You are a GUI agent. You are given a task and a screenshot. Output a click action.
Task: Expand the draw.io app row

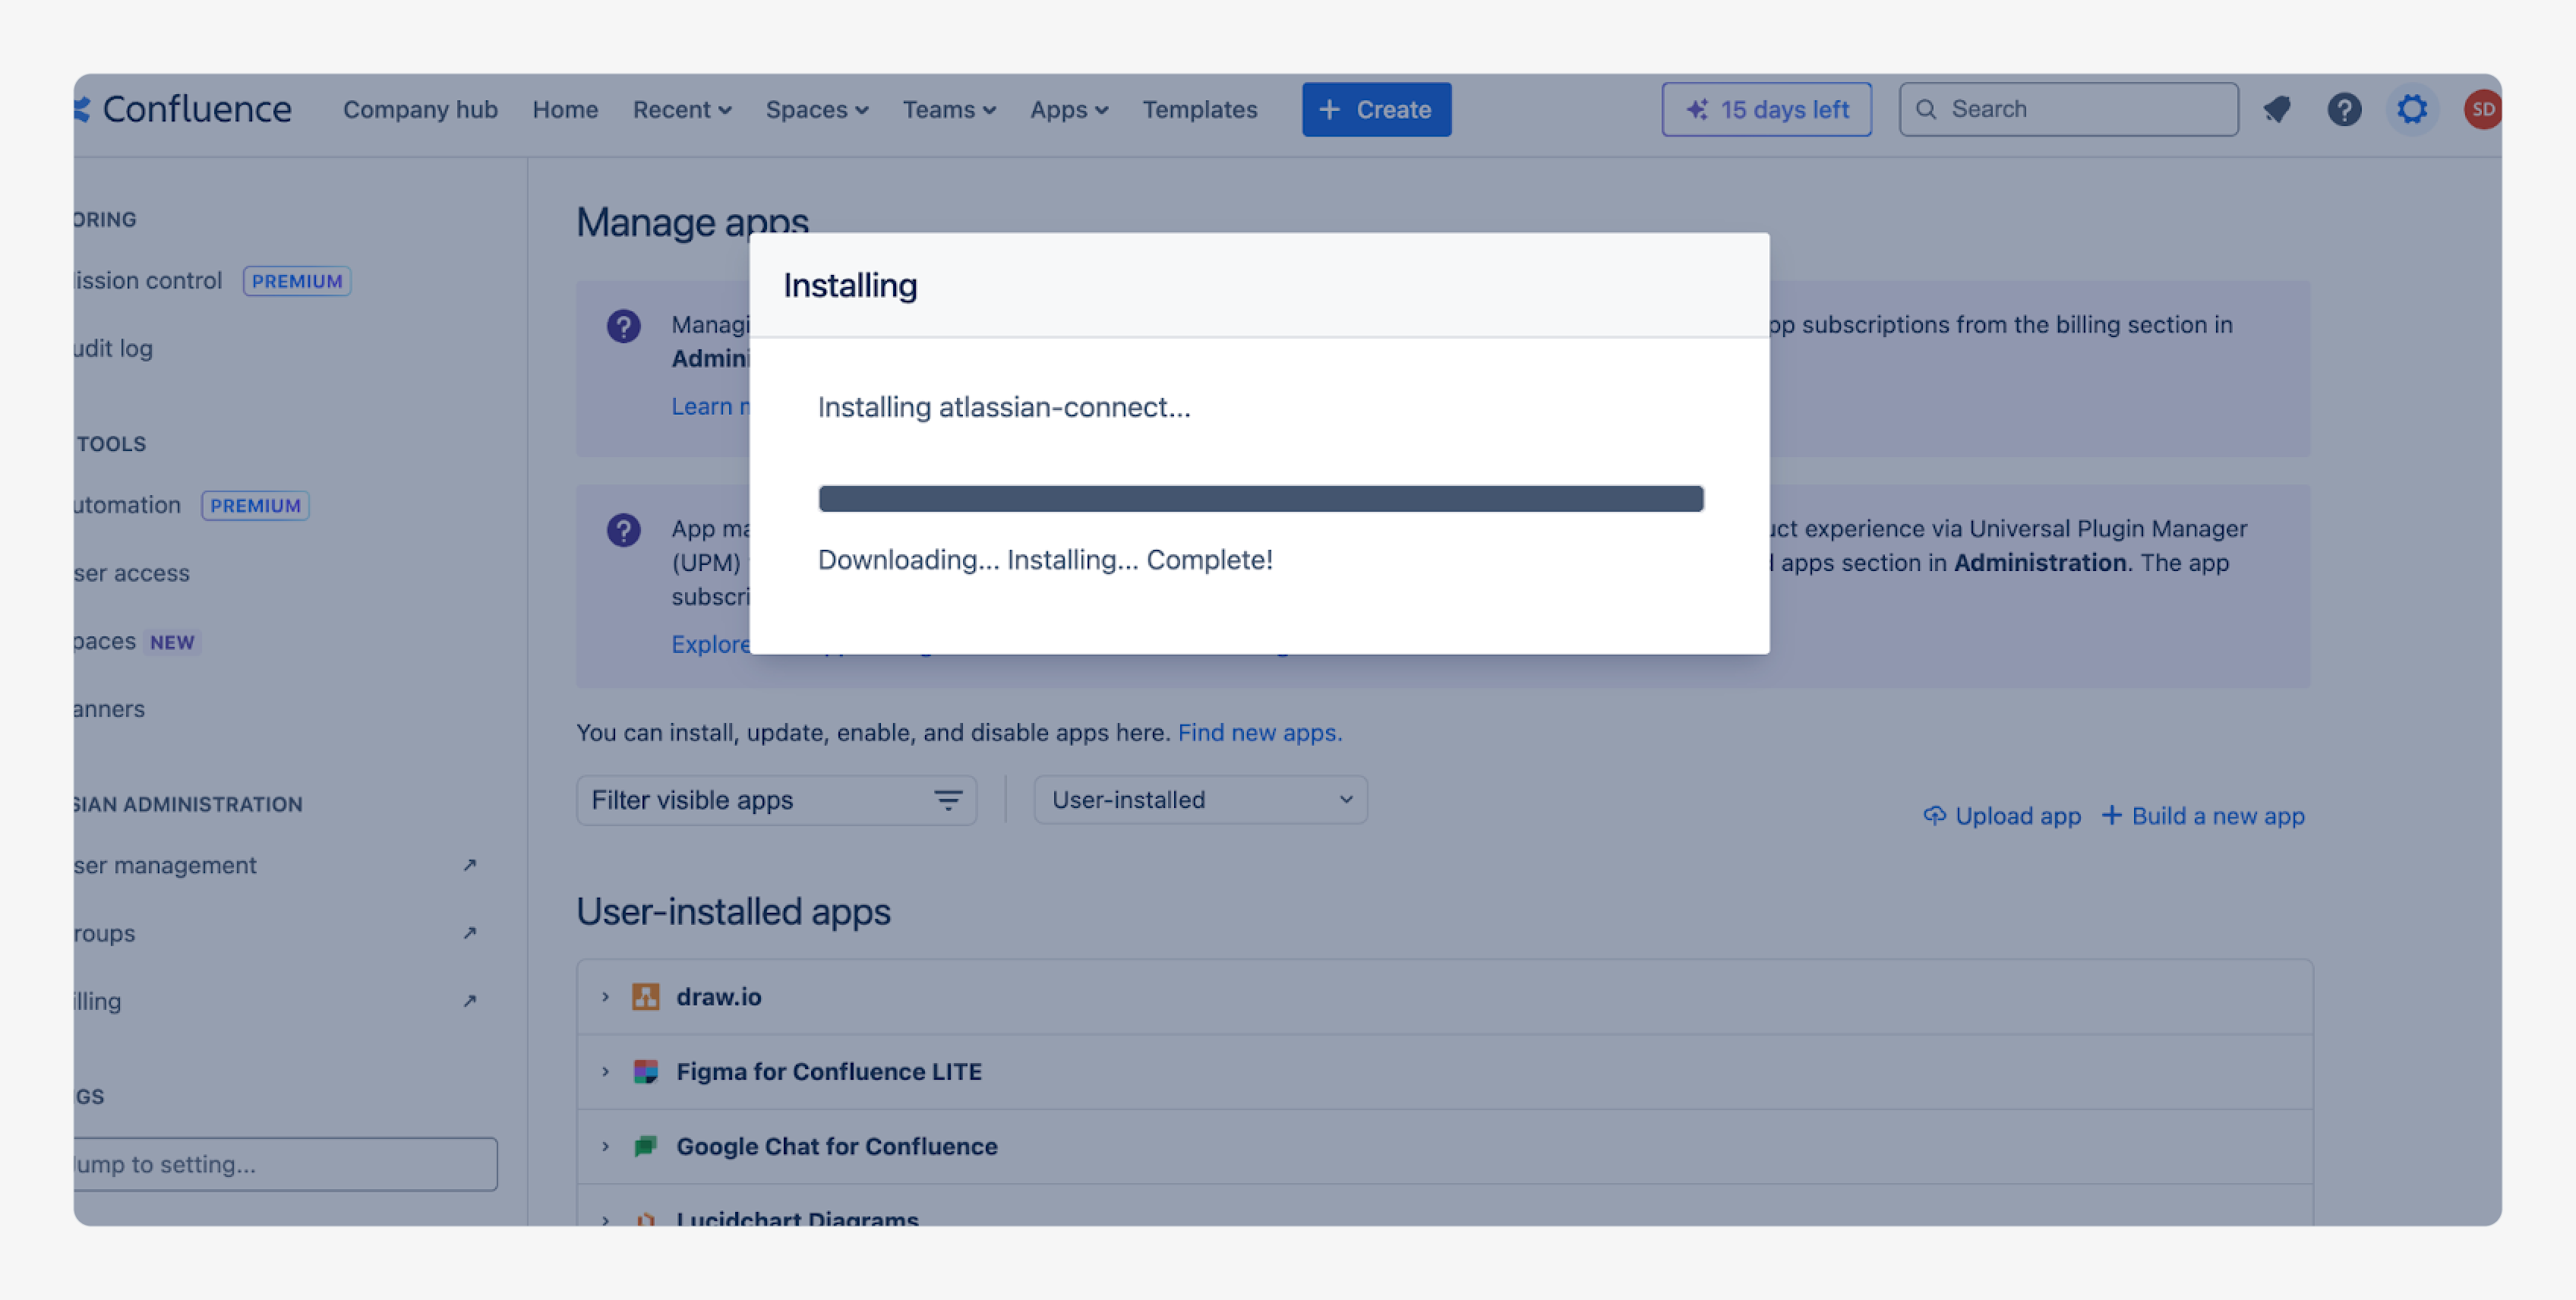click(605, 997)
